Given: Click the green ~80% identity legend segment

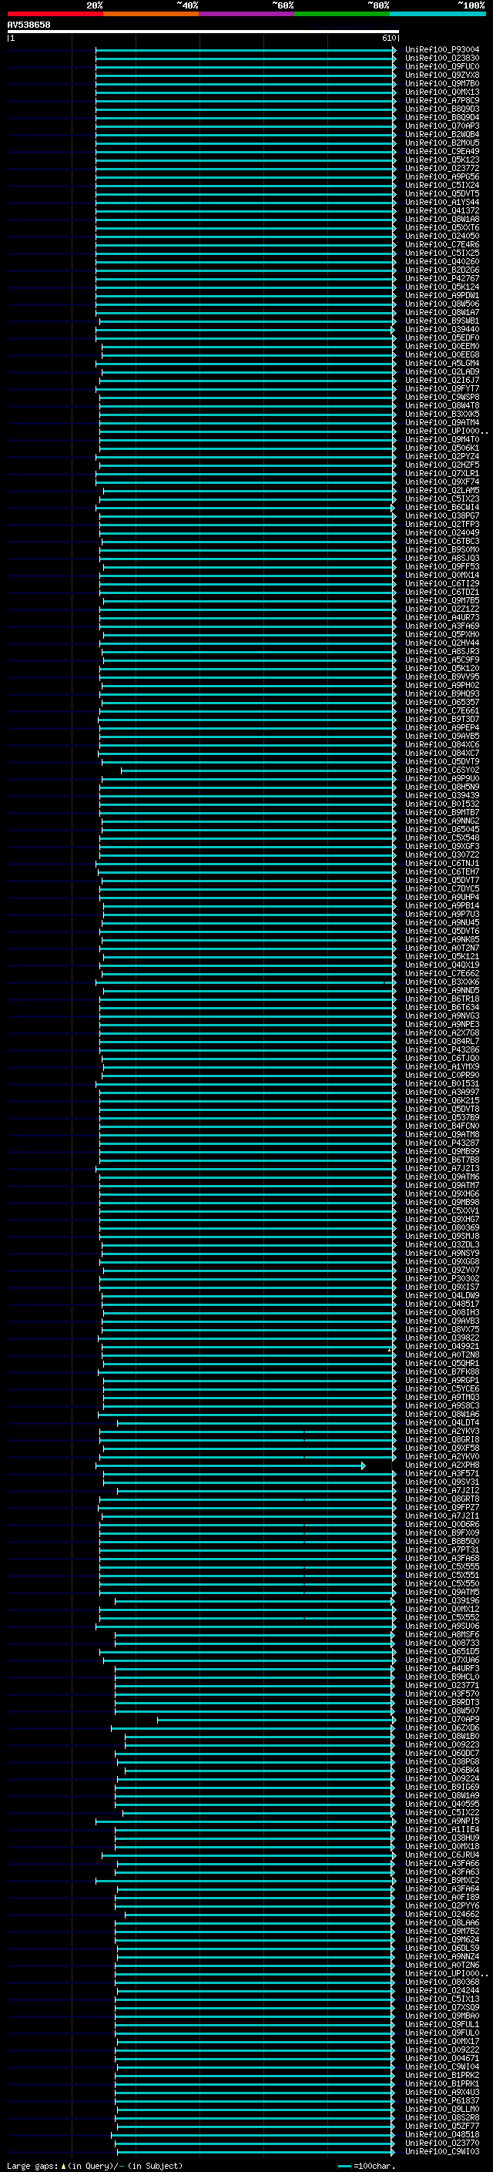Looking at the screenshot, I should (x=342, y=14).
